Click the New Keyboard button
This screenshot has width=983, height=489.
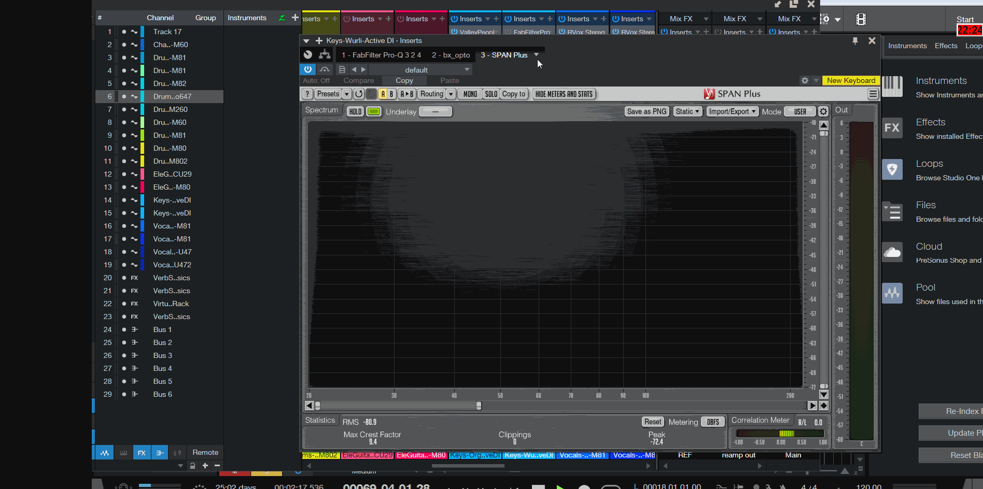851,80
